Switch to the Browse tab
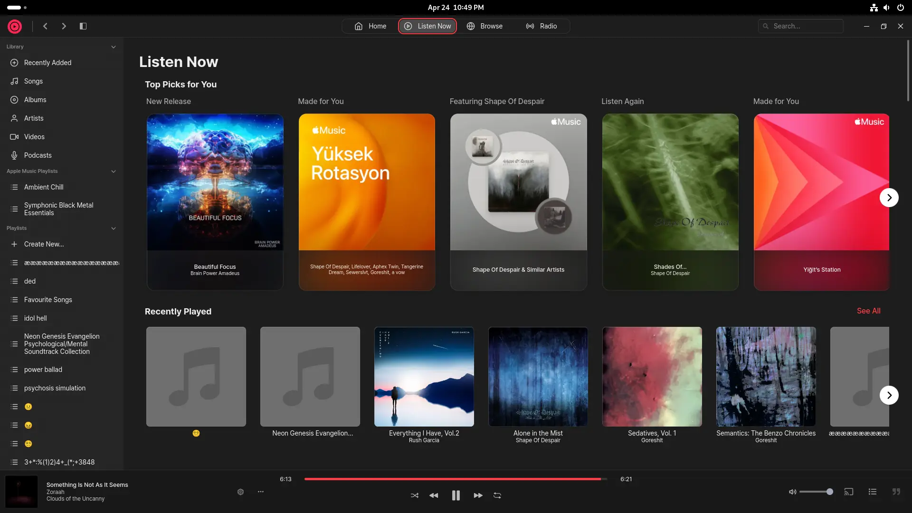 (484, 26)
